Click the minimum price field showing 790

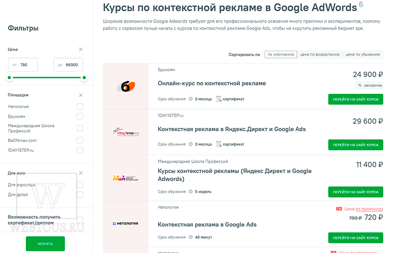pyautogui.click(x=23, y=65)
